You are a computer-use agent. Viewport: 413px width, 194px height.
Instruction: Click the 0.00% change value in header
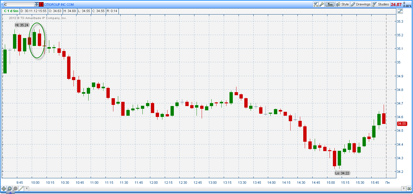[408, 6]
